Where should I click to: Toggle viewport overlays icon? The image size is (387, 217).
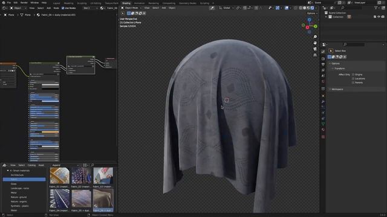(287, 8)
